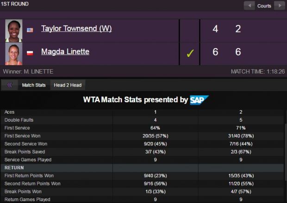Go to next court with right arrow
Screen dimensions: 287x203
pyautogui.click(x=279, y=6)
